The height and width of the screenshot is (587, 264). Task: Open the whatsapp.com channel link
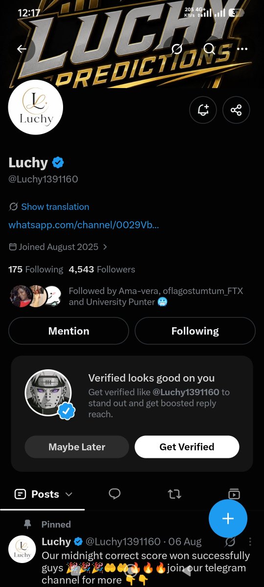tap(84, 225)
